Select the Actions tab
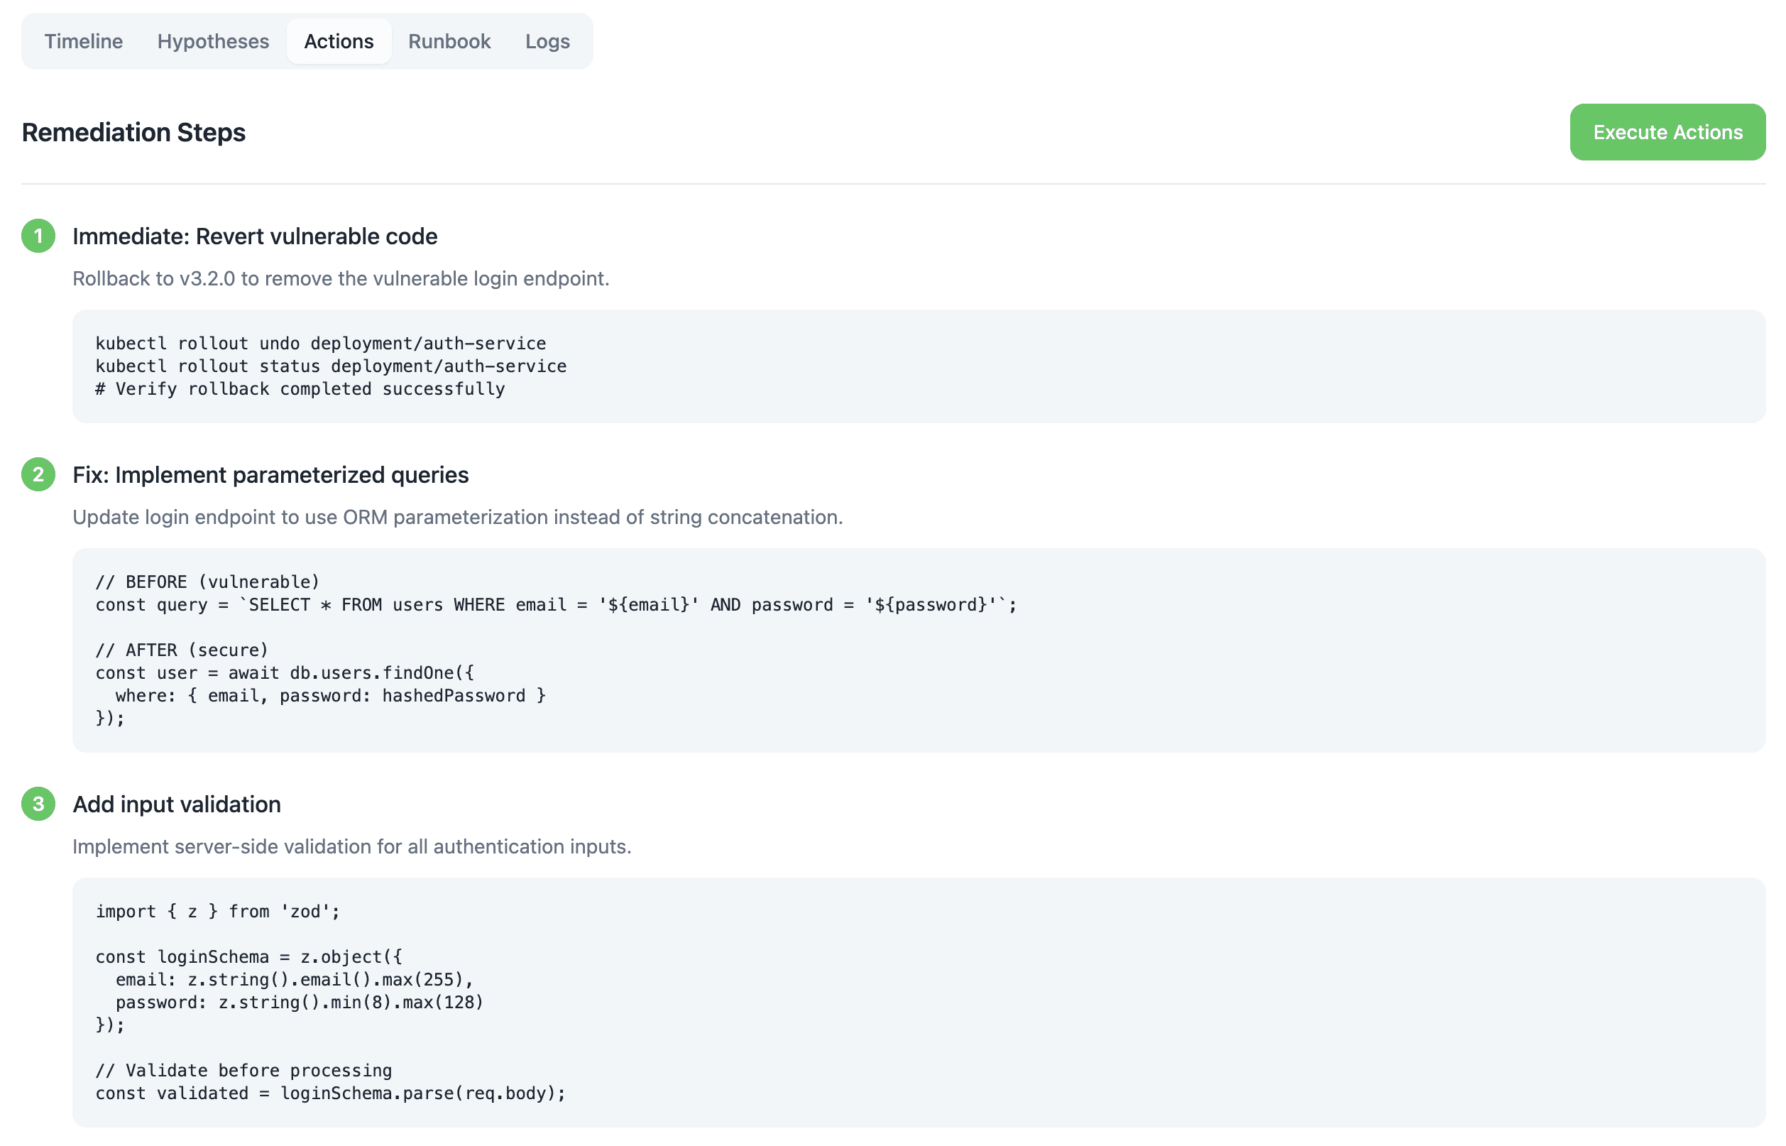1786x1146 pixels. pyautogui.click(x=339, y=41)
